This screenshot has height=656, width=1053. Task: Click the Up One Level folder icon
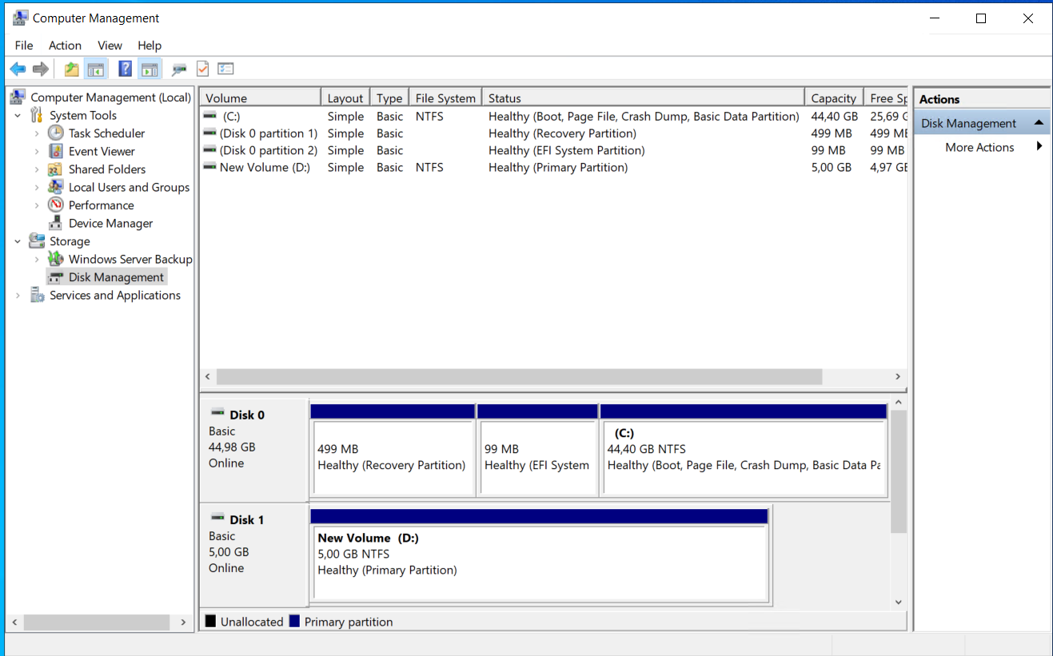click(x=72, y=70)
